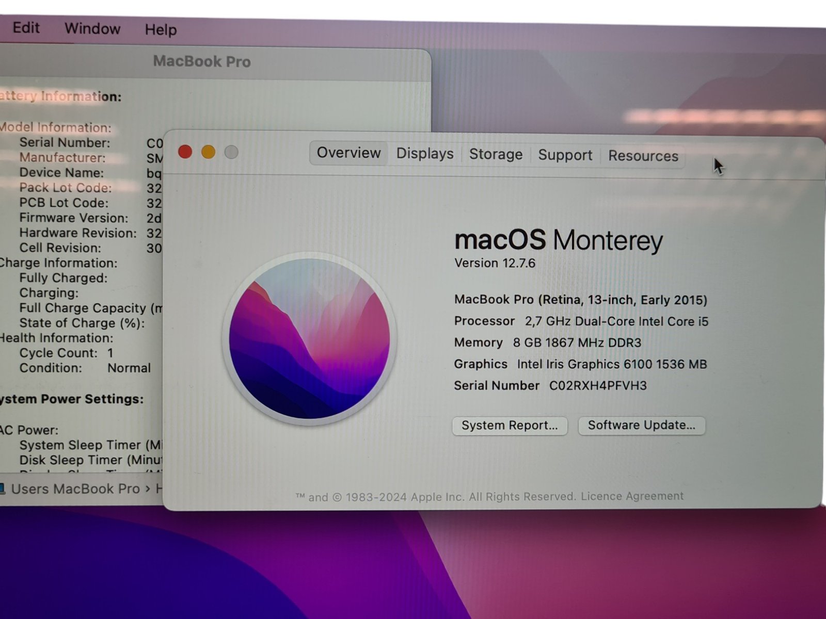Click the macOS Monterey circular logo
The width and height of the screenshot is (826, 619).
coord(309,339)
